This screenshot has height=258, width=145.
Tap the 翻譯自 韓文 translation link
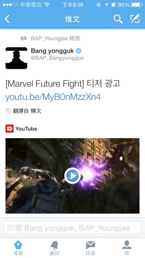(27, 111)
